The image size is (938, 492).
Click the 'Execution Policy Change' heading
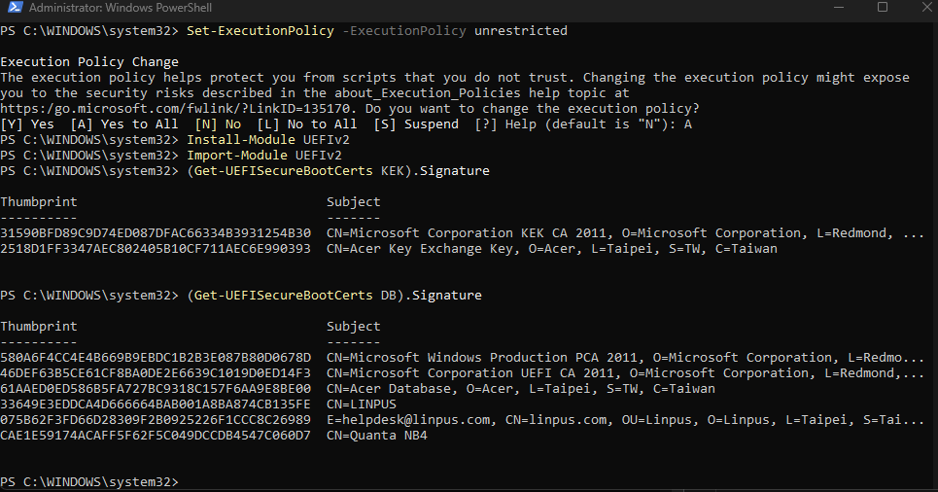89,61
